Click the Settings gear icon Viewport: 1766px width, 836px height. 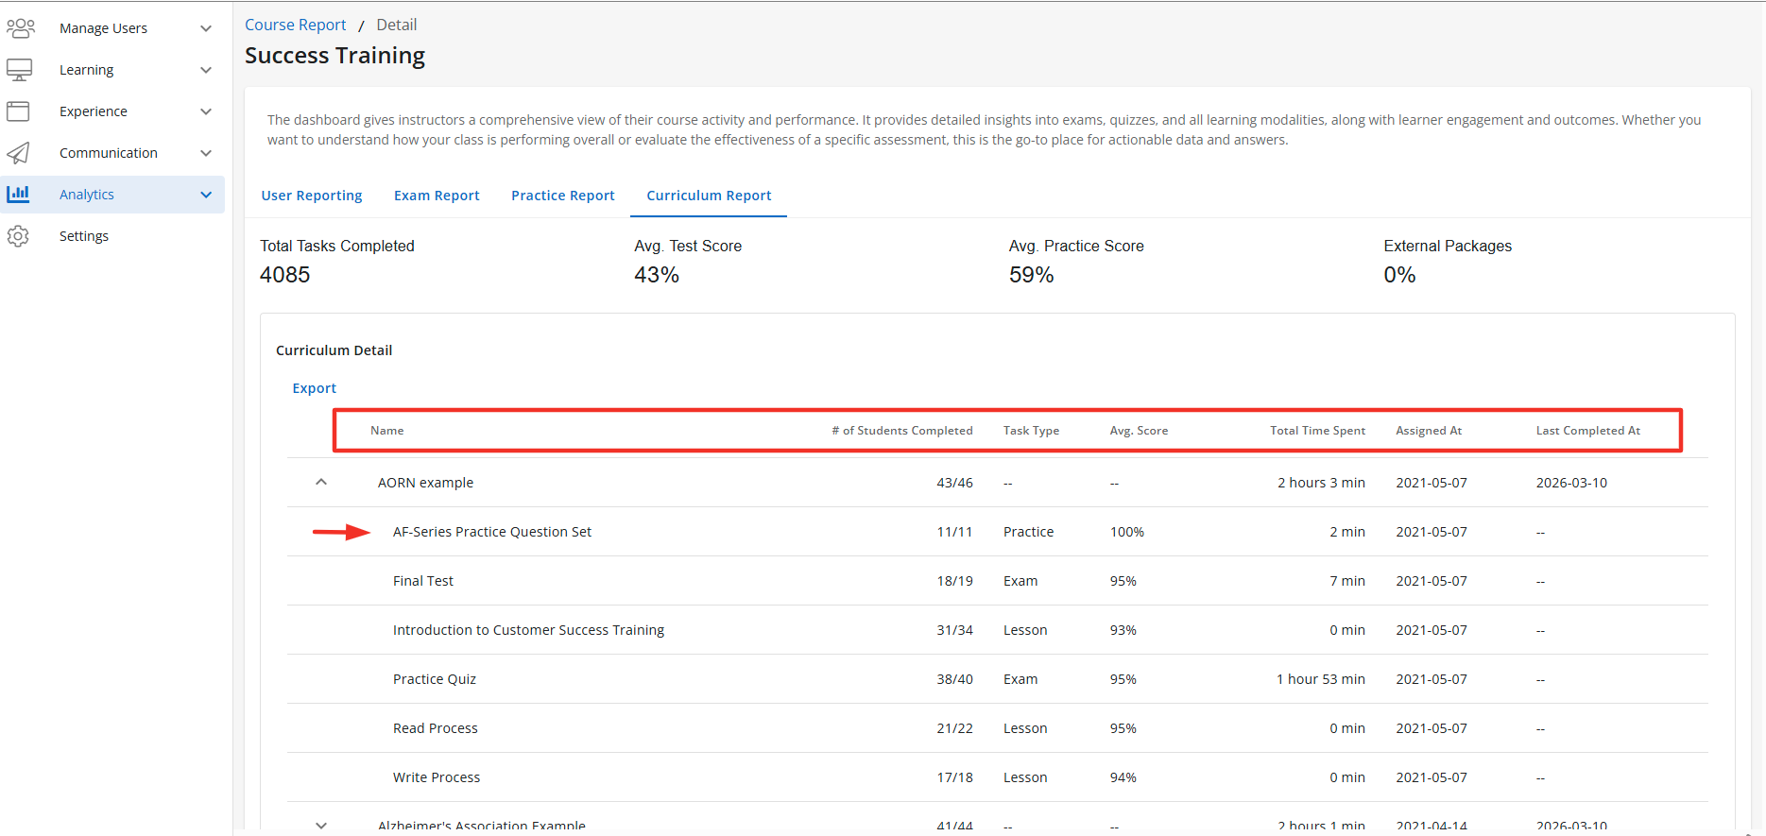click(19, 236)
